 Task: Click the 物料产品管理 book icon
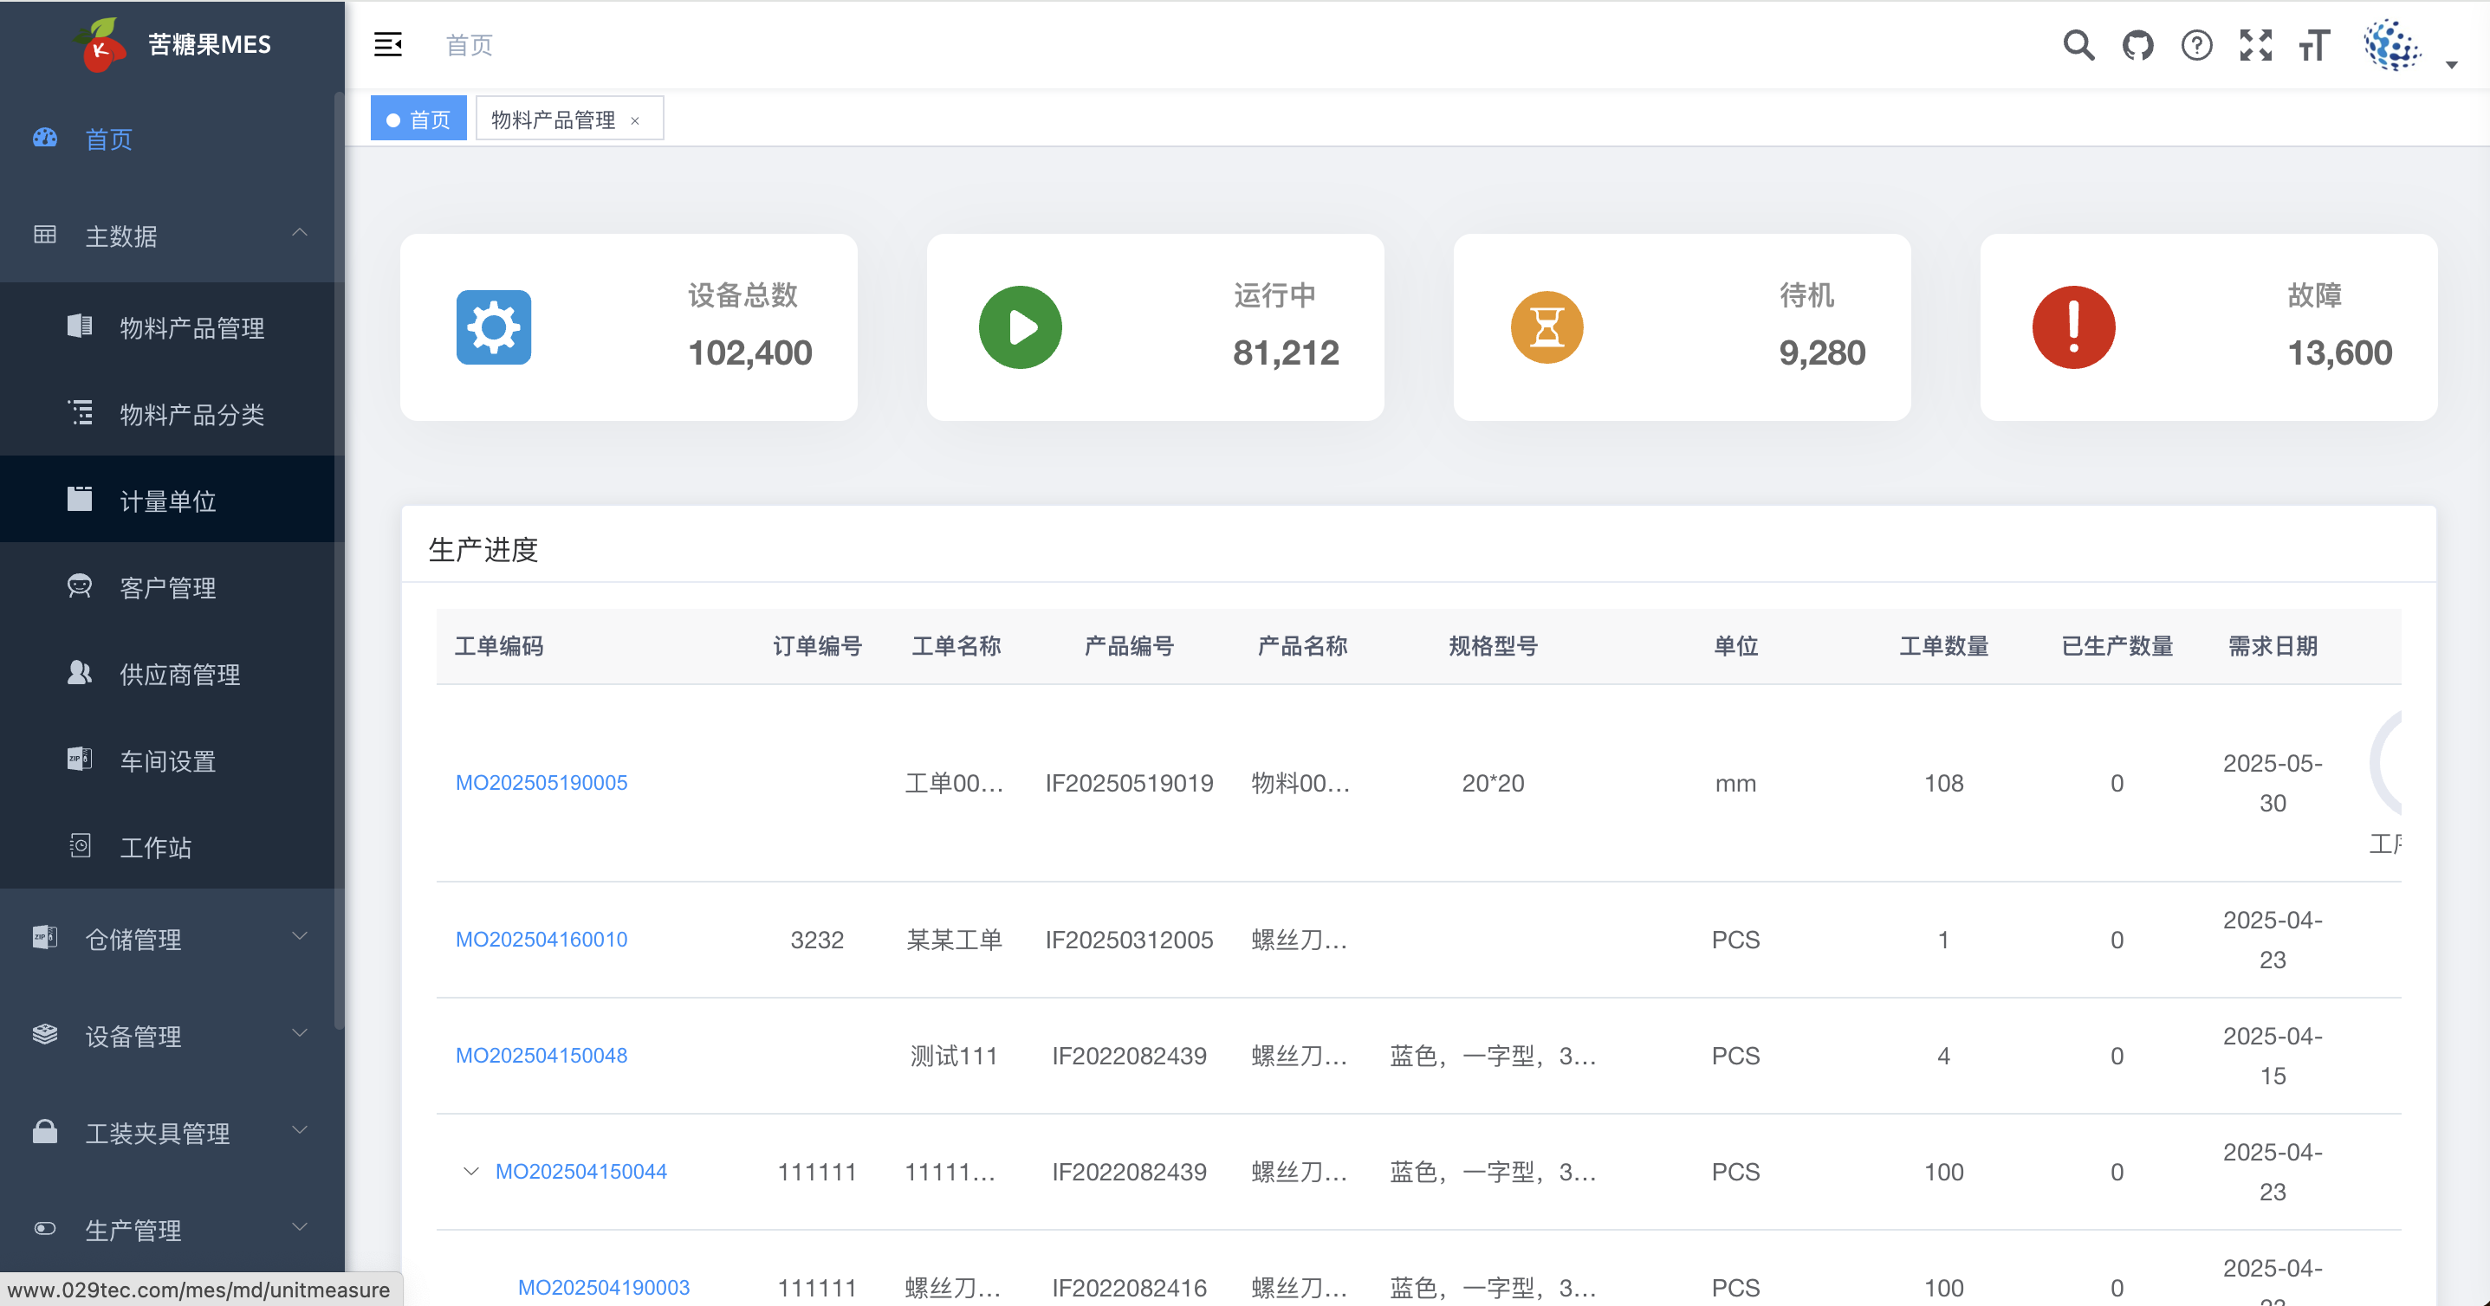(x=79, y=326)
